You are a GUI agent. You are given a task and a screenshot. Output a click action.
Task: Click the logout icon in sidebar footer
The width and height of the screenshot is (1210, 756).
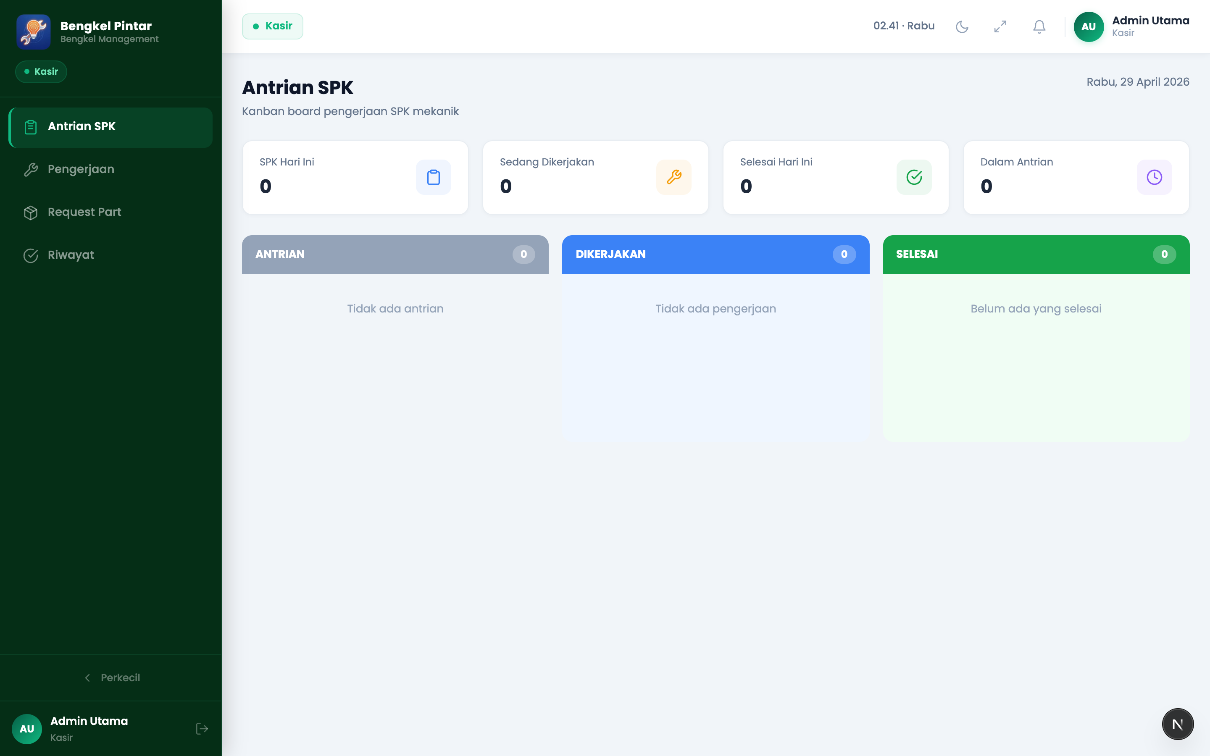pos(202,729)
